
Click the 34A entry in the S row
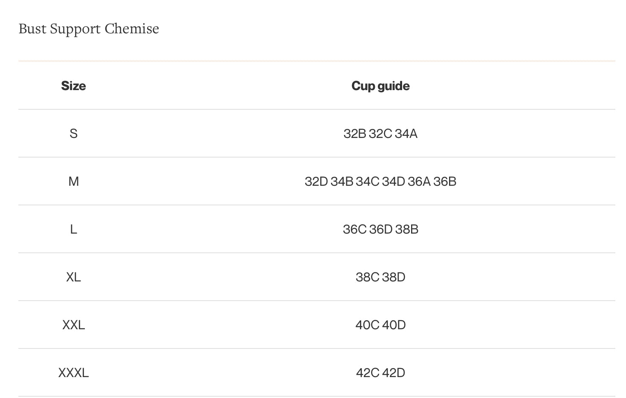coord(406,134)
